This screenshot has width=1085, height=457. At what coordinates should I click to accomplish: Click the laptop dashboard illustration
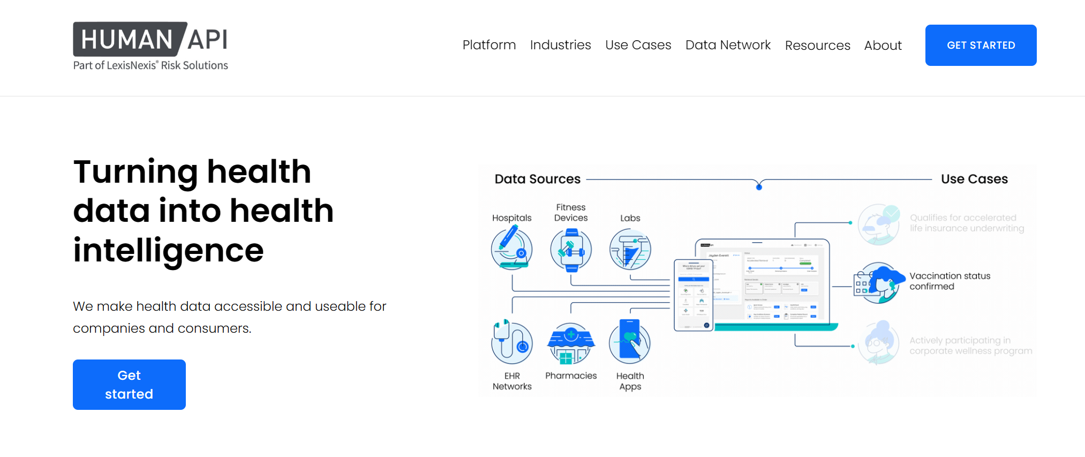point(771,284)
